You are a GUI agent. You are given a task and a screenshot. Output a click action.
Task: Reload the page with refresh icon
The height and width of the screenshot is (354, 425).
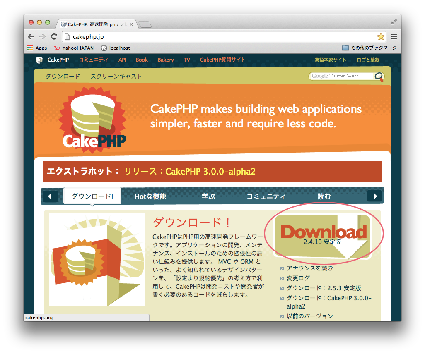click(x=54, y=36)
